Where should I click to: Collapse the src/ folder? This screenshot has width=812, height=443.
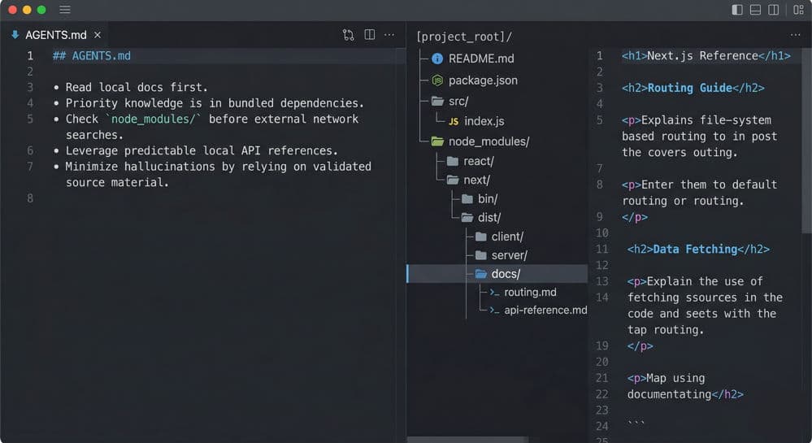tap(458, 101)
